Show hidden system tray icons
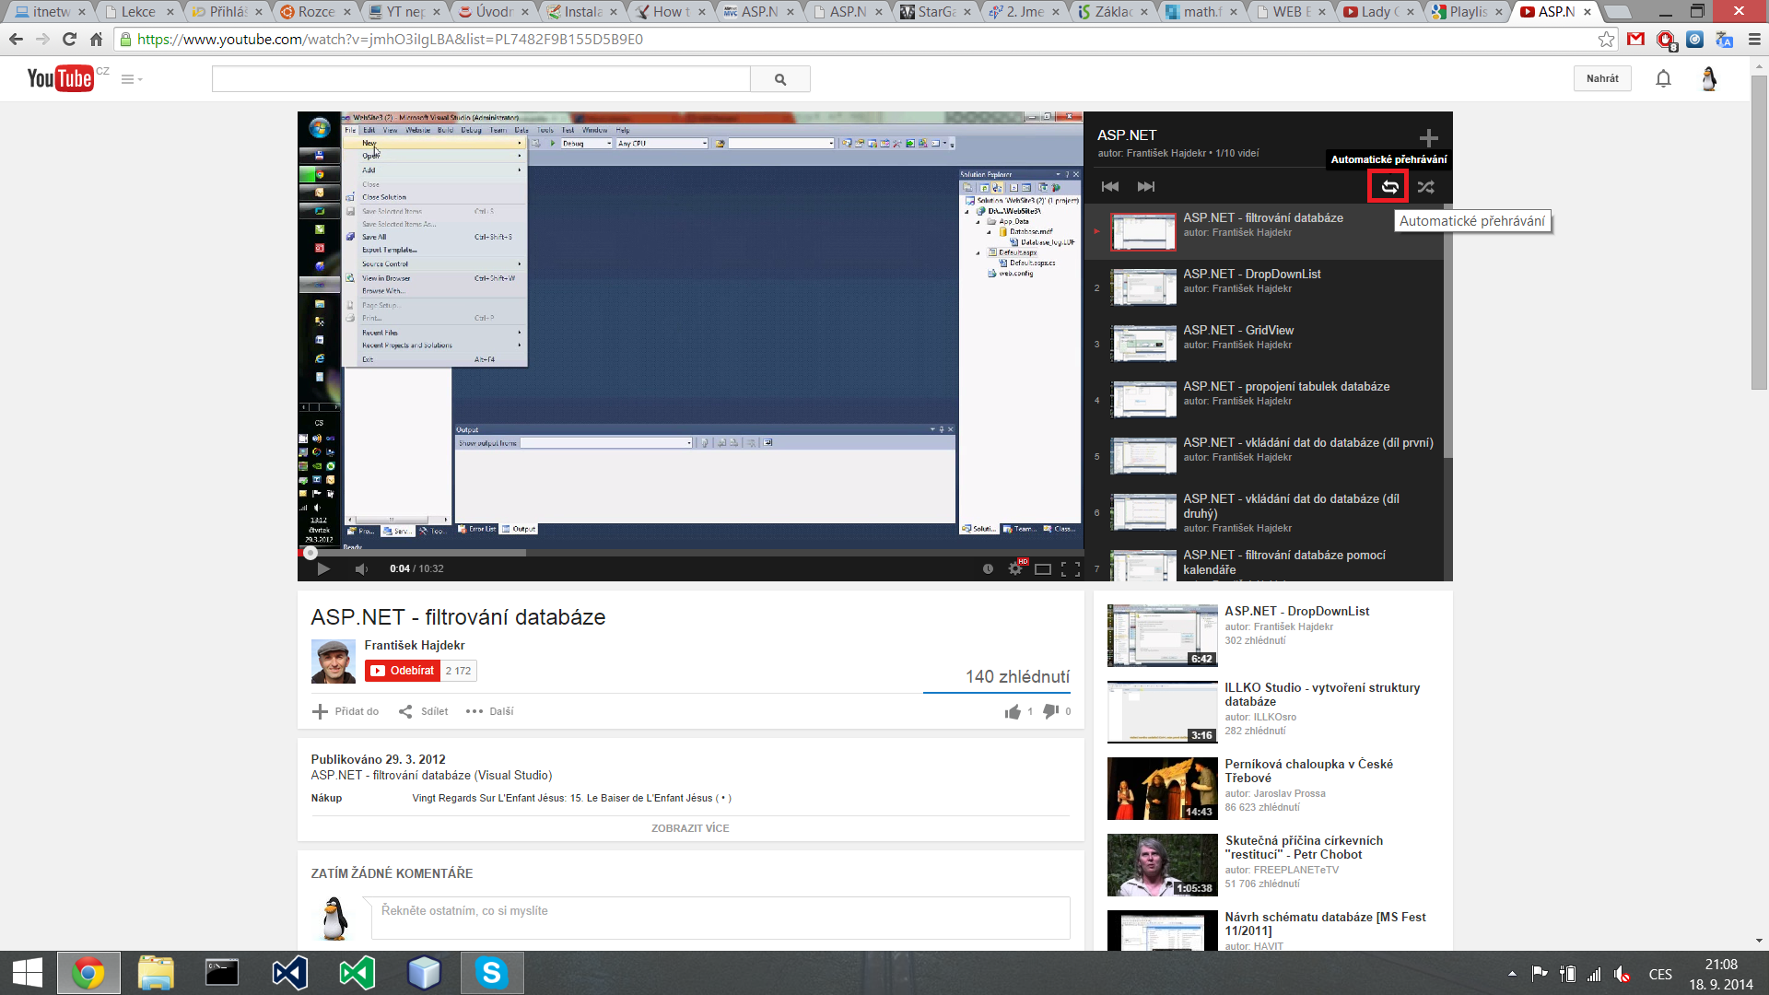Viewport: 1769px width, 995px height. tap(1512, 974)
